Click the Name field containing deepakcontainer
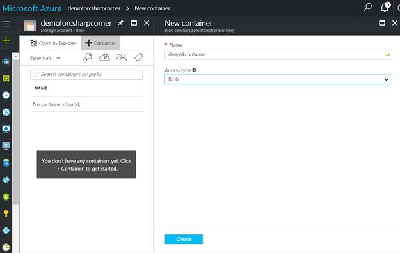This screenshot has width=400, height=253. tap(278, 54)
